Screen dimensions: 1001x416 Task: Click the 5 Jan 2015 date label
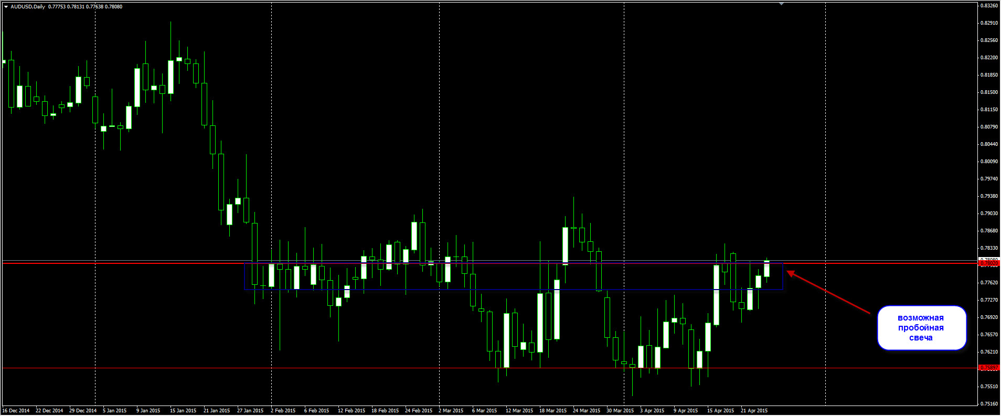click(115, 411)
